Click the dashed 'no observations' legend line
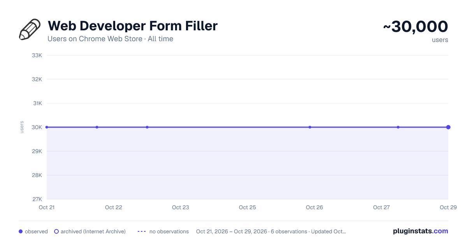The width and height of the screenshot is (467, 245). click(142, 231)
